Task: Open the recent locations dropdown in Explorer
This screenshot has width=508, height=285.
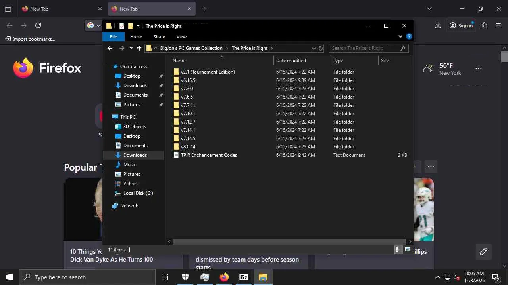Action: 131,48
